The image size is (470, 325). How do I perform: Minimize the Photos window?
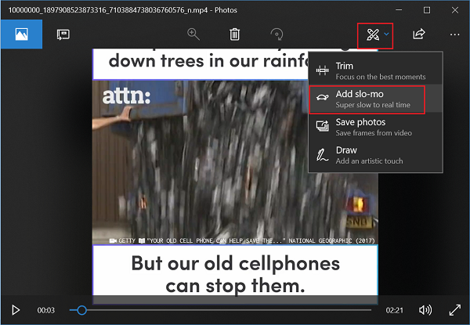point(399,10)
